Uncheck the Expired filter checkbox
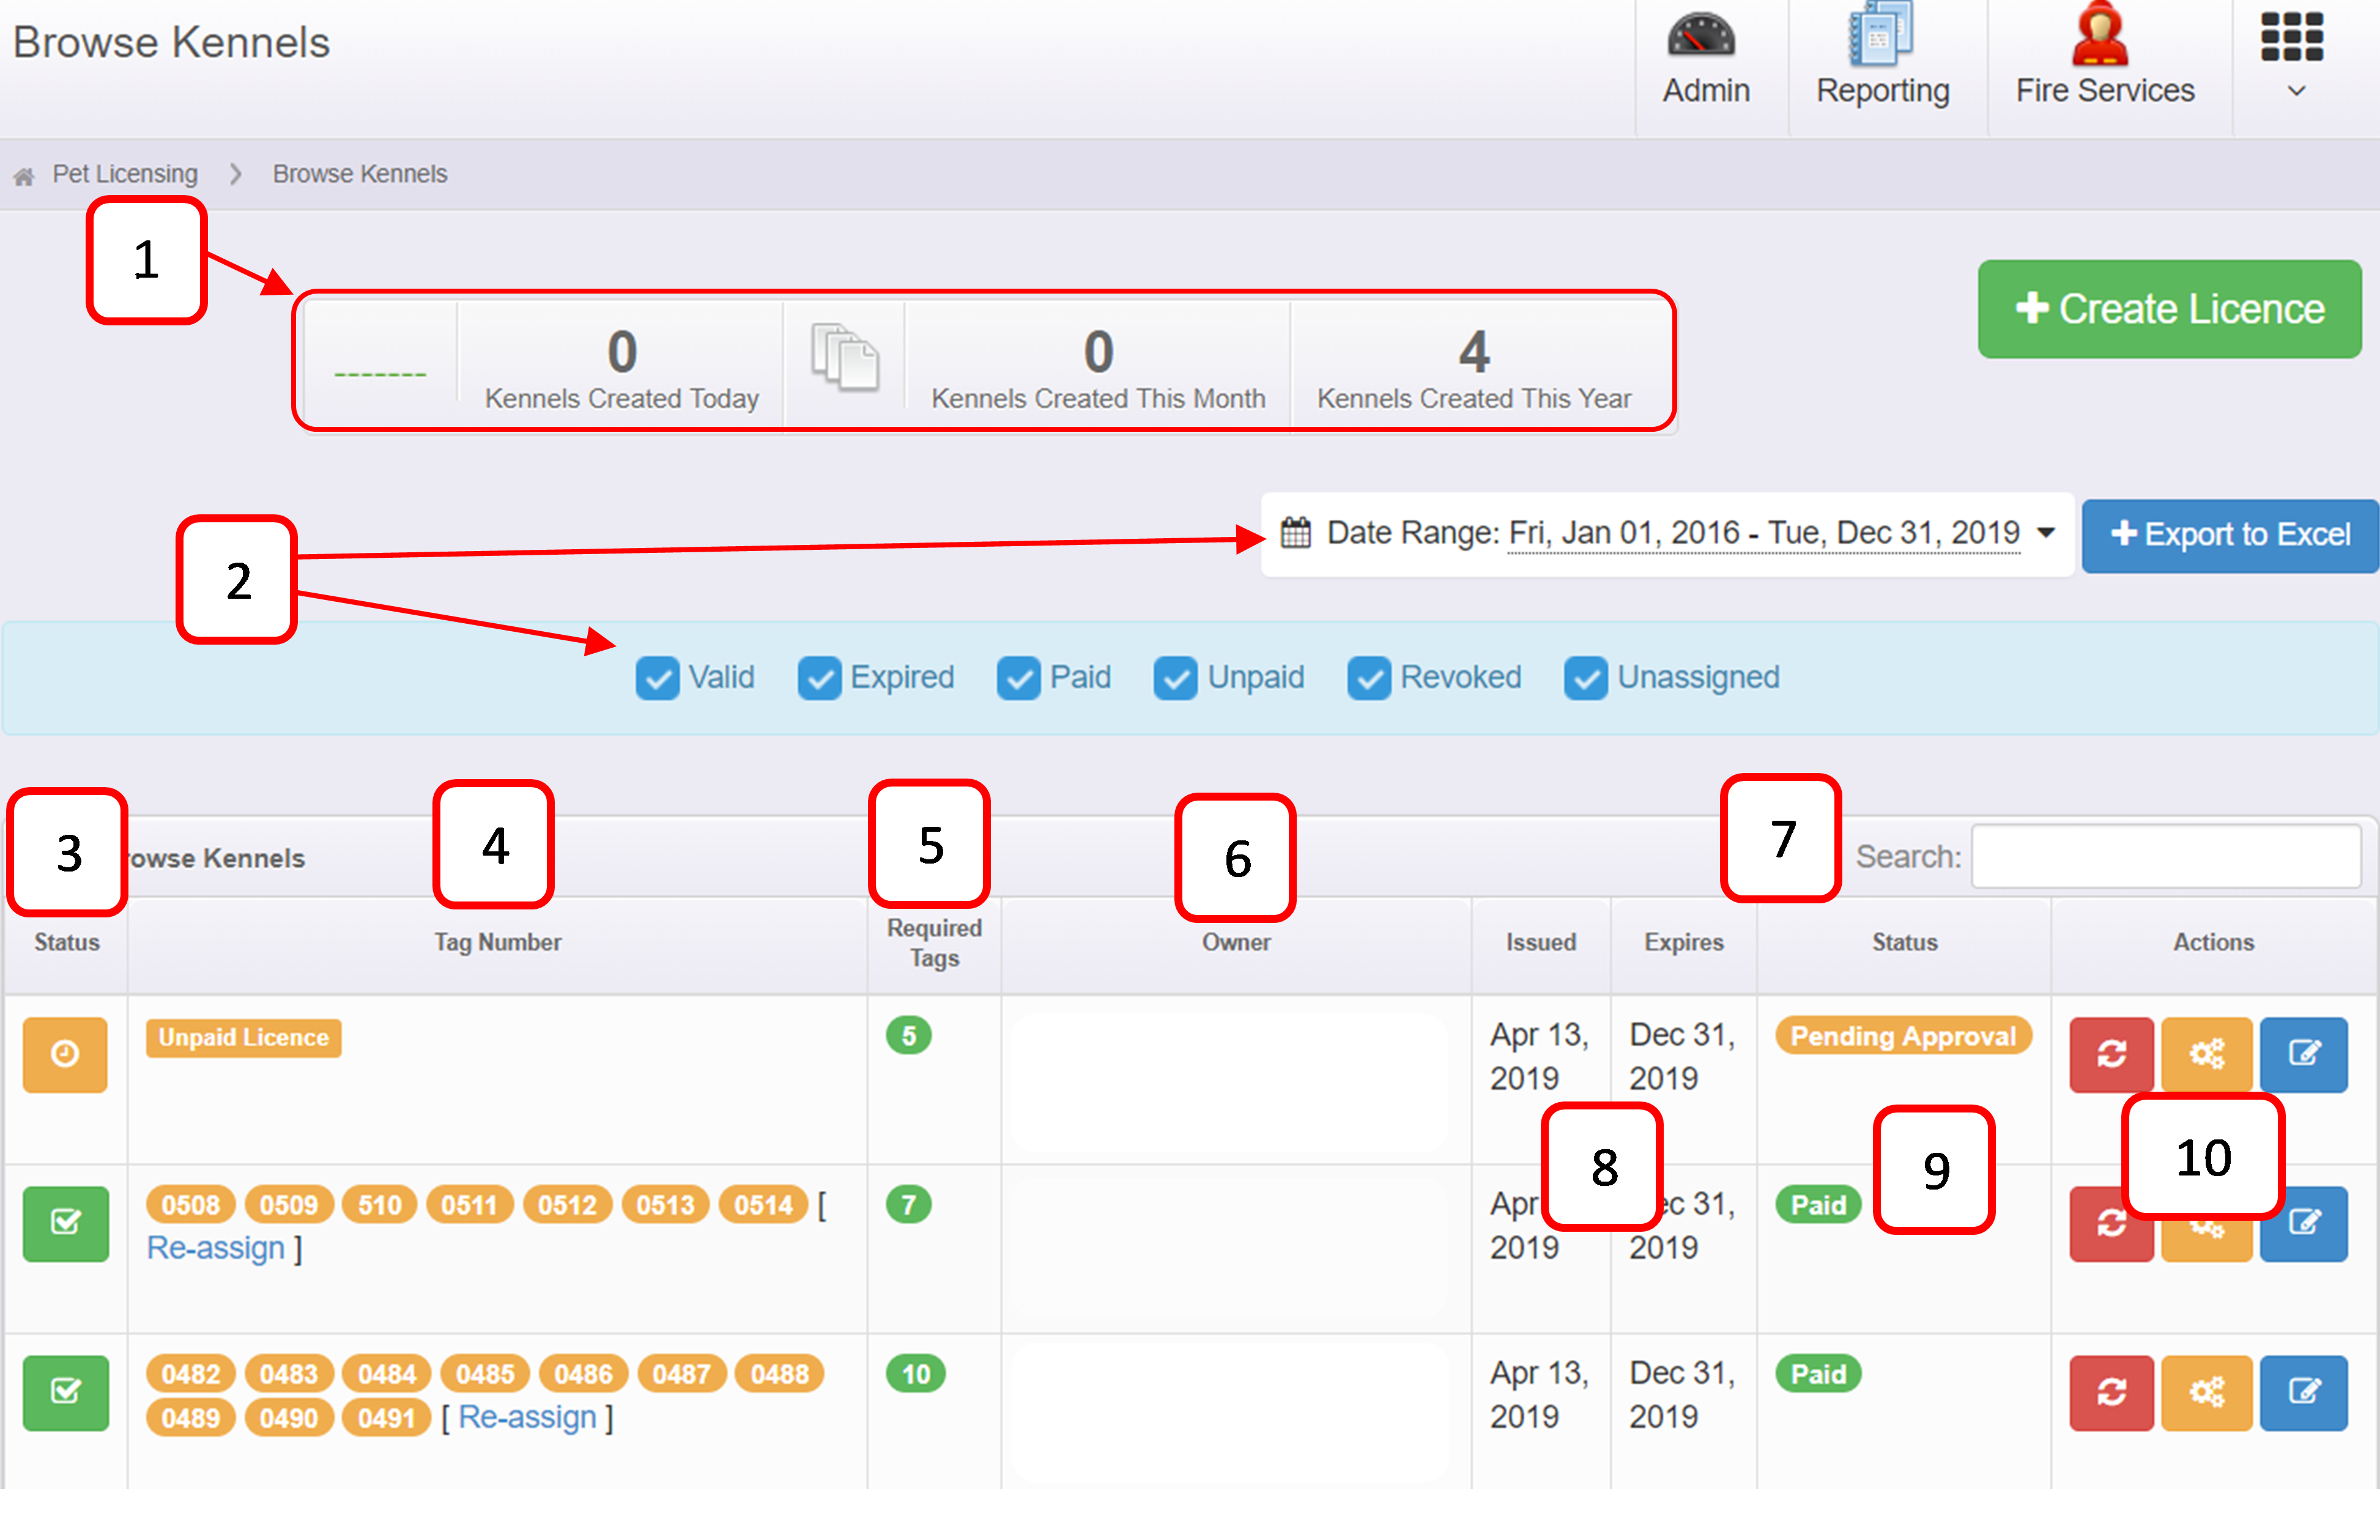 click(x=819, y=679)
